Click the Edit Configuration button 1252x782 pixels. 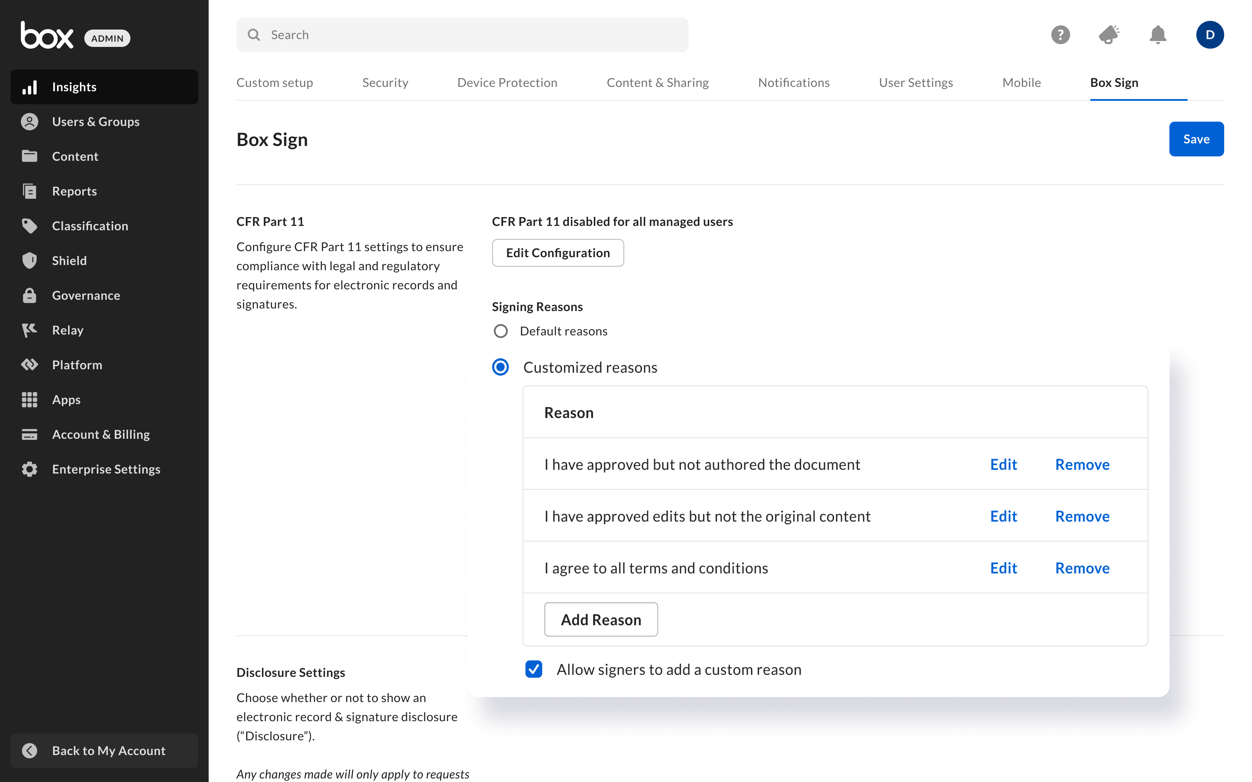click(557, 253)
